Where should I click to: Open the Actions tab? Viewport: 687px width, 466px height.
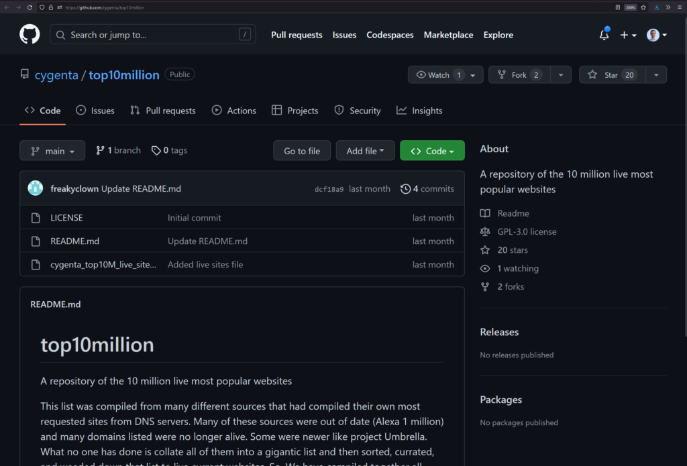point(234,111)
